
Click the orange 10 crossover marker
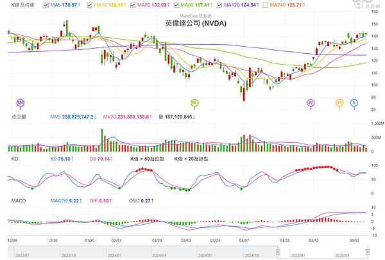[x=339, y=103]
